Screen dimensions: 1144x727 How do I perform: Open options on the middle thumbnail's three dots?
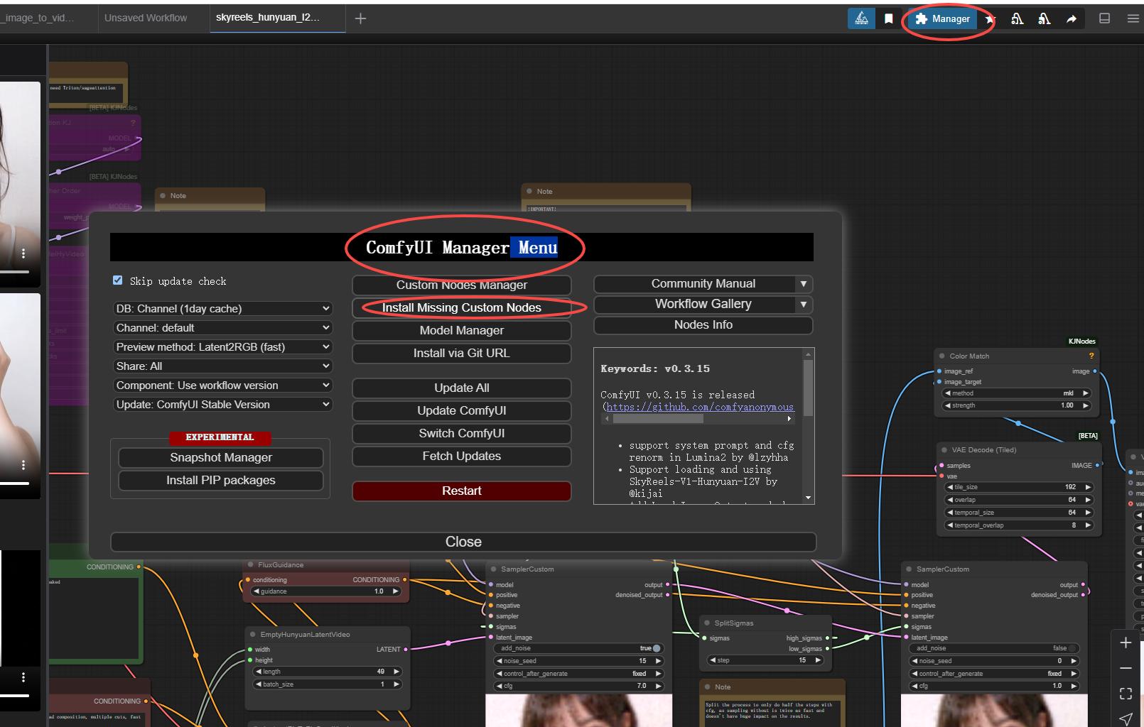23,465
